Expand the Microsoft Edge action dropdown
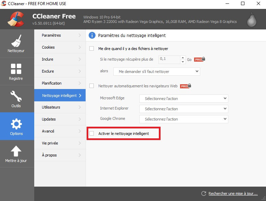266x201 pixels. tap(183, 99)
